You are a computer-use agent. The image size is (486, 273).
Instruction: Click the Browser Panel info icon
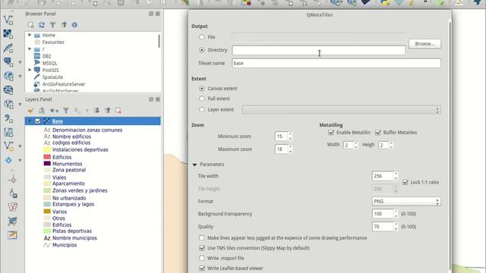(74, 25)
